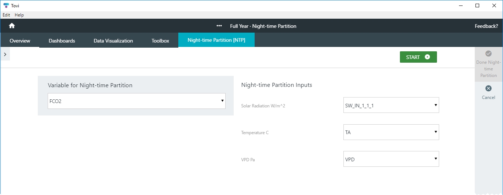
Task: Open the Help menu
Action: (19, 15)
